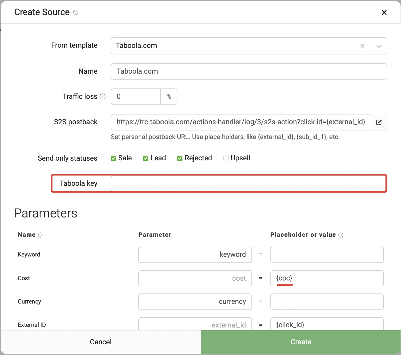
Task: Focus the Traffic loss percentage field
Action: [x=136, y=97]
